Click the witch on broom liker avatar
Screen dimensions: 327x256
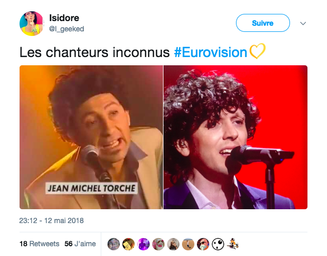click(x=233, y=244)
